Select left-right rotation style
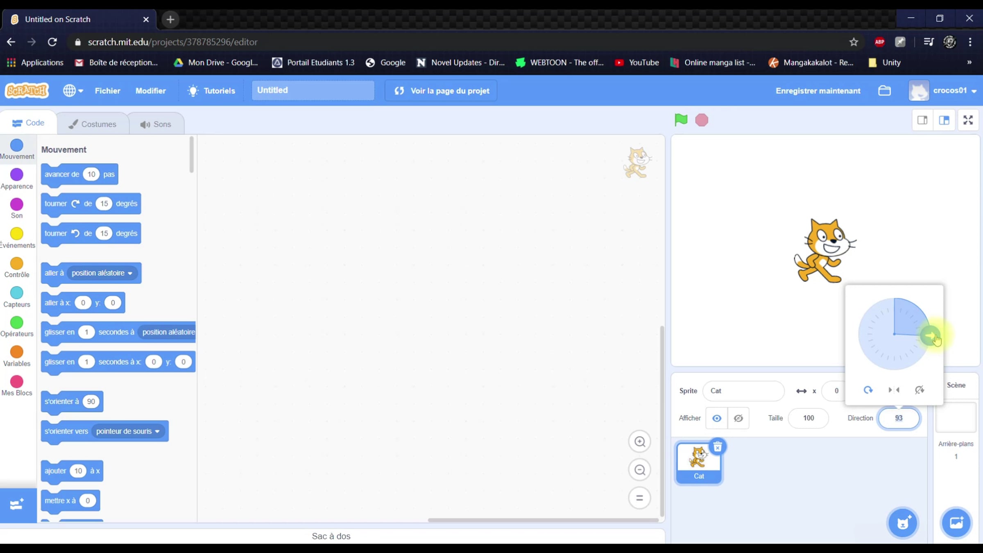Viewport: 983px width, 553px height. pyautogui.click(x=894, y=390)
